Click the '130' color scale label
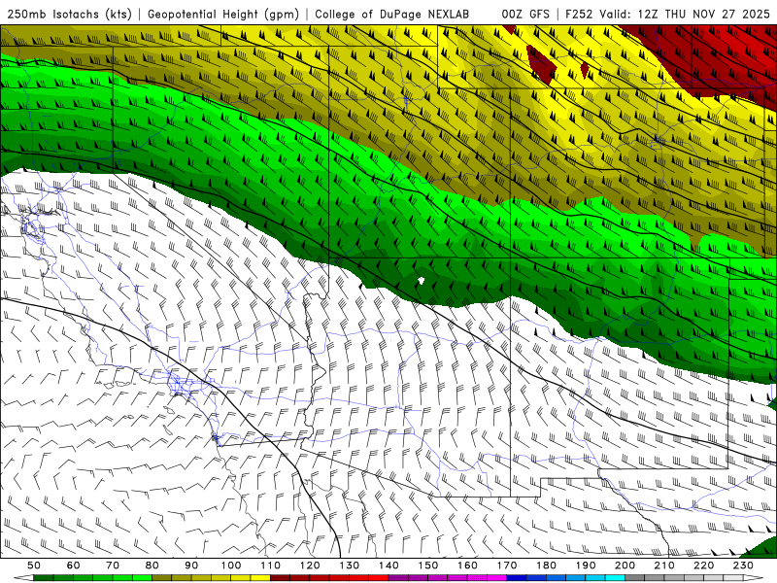The image size is (777, 583). click(x=350, y=566)
